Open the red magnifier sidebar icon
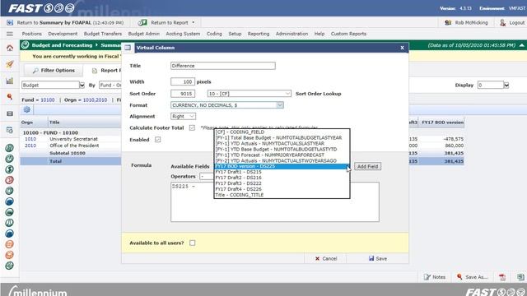 tap(10, 97)
